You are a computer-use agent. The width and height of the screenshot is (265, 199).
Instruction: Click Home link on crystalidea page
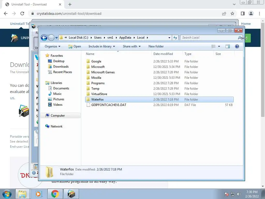tap(246, 24)
